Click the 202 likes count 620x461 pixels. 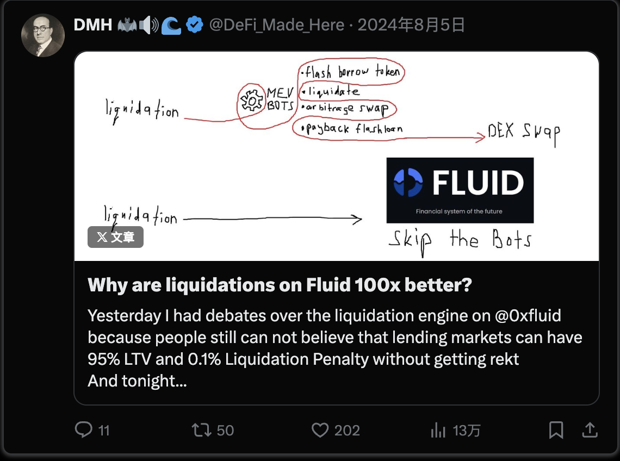click(347, 431)
